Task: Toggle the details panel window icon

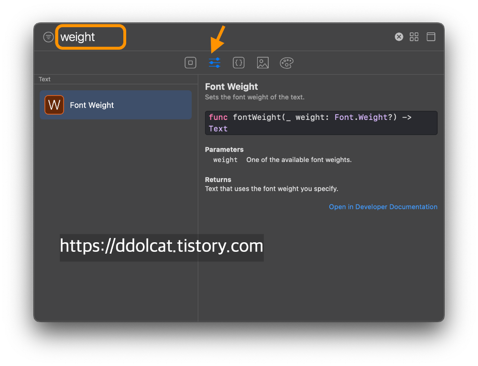Action: pyautogui.click(x=431, y=37)
